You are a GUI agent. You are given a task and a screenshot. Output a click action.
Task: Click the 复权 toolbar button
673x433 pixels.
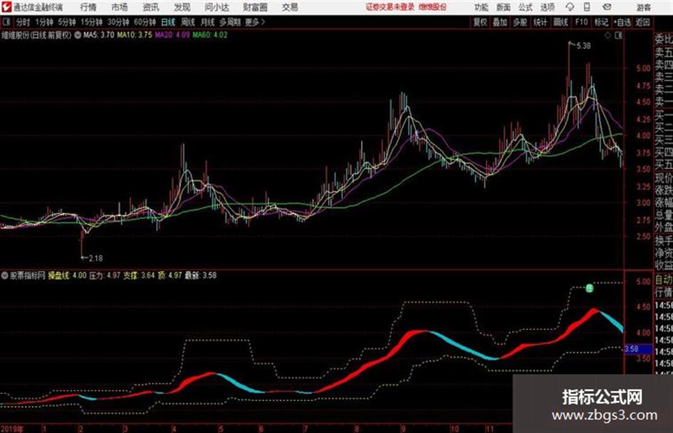(480, 22)
